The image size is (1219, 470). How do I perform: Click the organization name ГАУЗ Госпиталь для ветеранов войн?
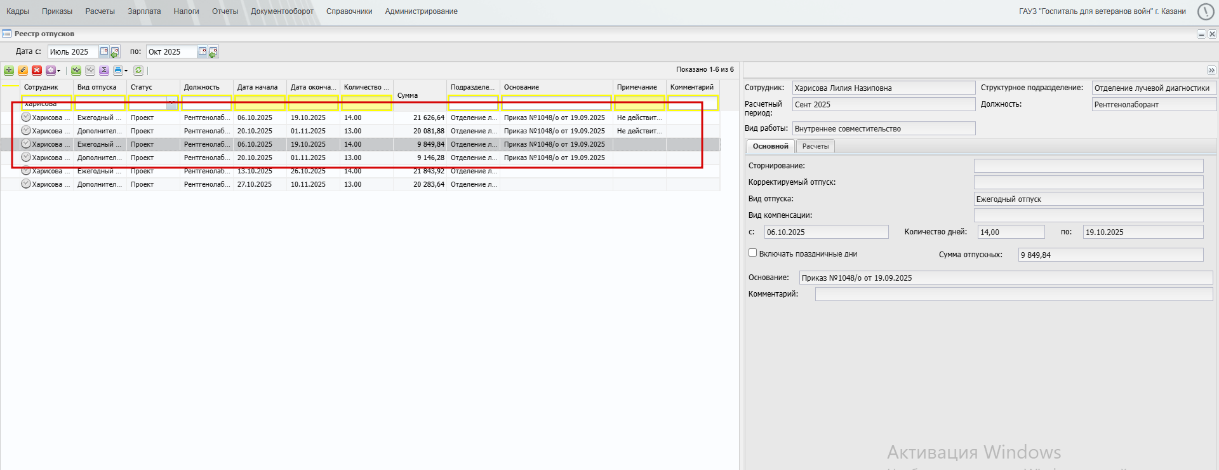(x=1102, y=11)
